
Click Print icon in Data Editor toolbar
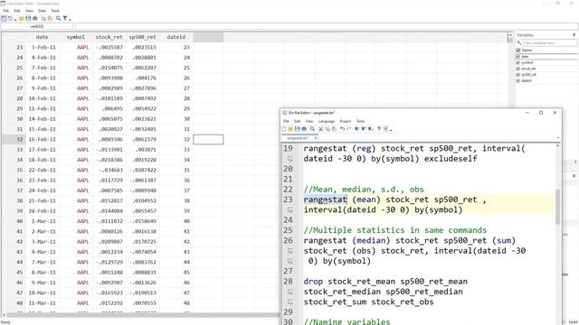(x=35, y=18)
